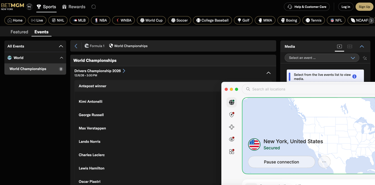The image size is (375, 185).
Task: Switch Media panel to scoreboard view icon
Action: [x=350, y=46]
